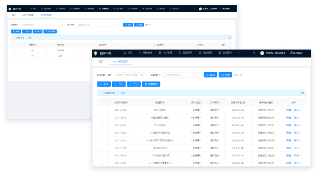Open the ellipsis overflow menu in front window navbar
318x175 pixels.
[x=239, y=53]
